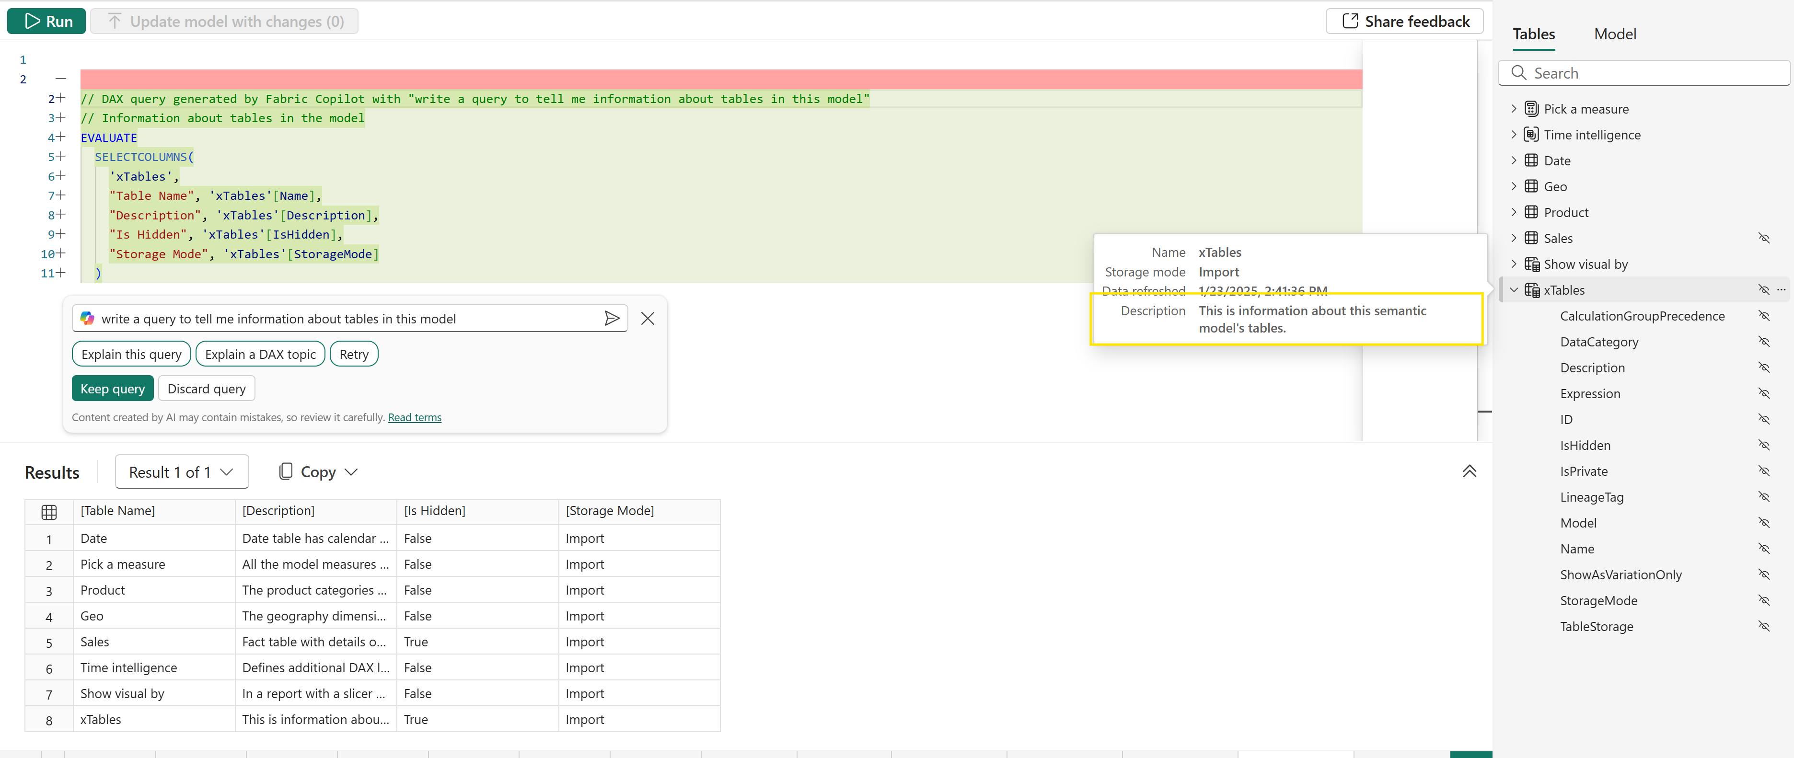The image size is (1794, 758).
Task: Toggle visibility eye icon for StorageMode column
Action: coord(1763,600)
